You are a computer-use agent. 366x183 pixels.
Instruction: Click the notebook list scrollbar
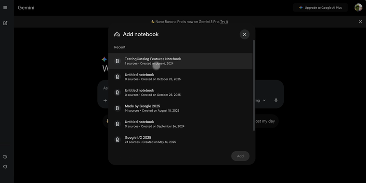[x=254, y=85]
